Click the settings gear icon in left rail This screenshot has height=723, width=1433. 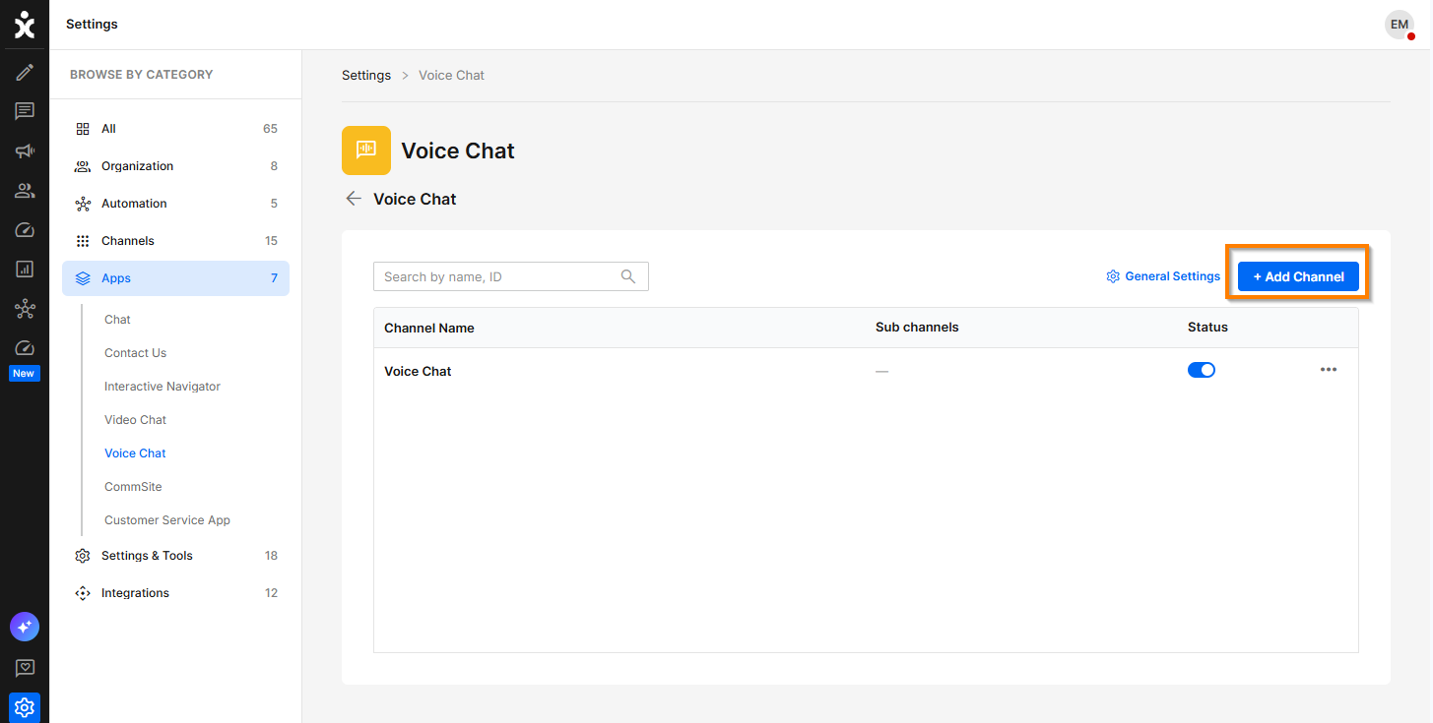pos(25,707)
